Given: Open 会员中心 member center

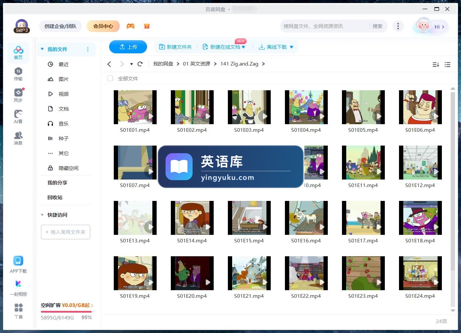Looking at the screenshot, I should (x=103, y=26).
